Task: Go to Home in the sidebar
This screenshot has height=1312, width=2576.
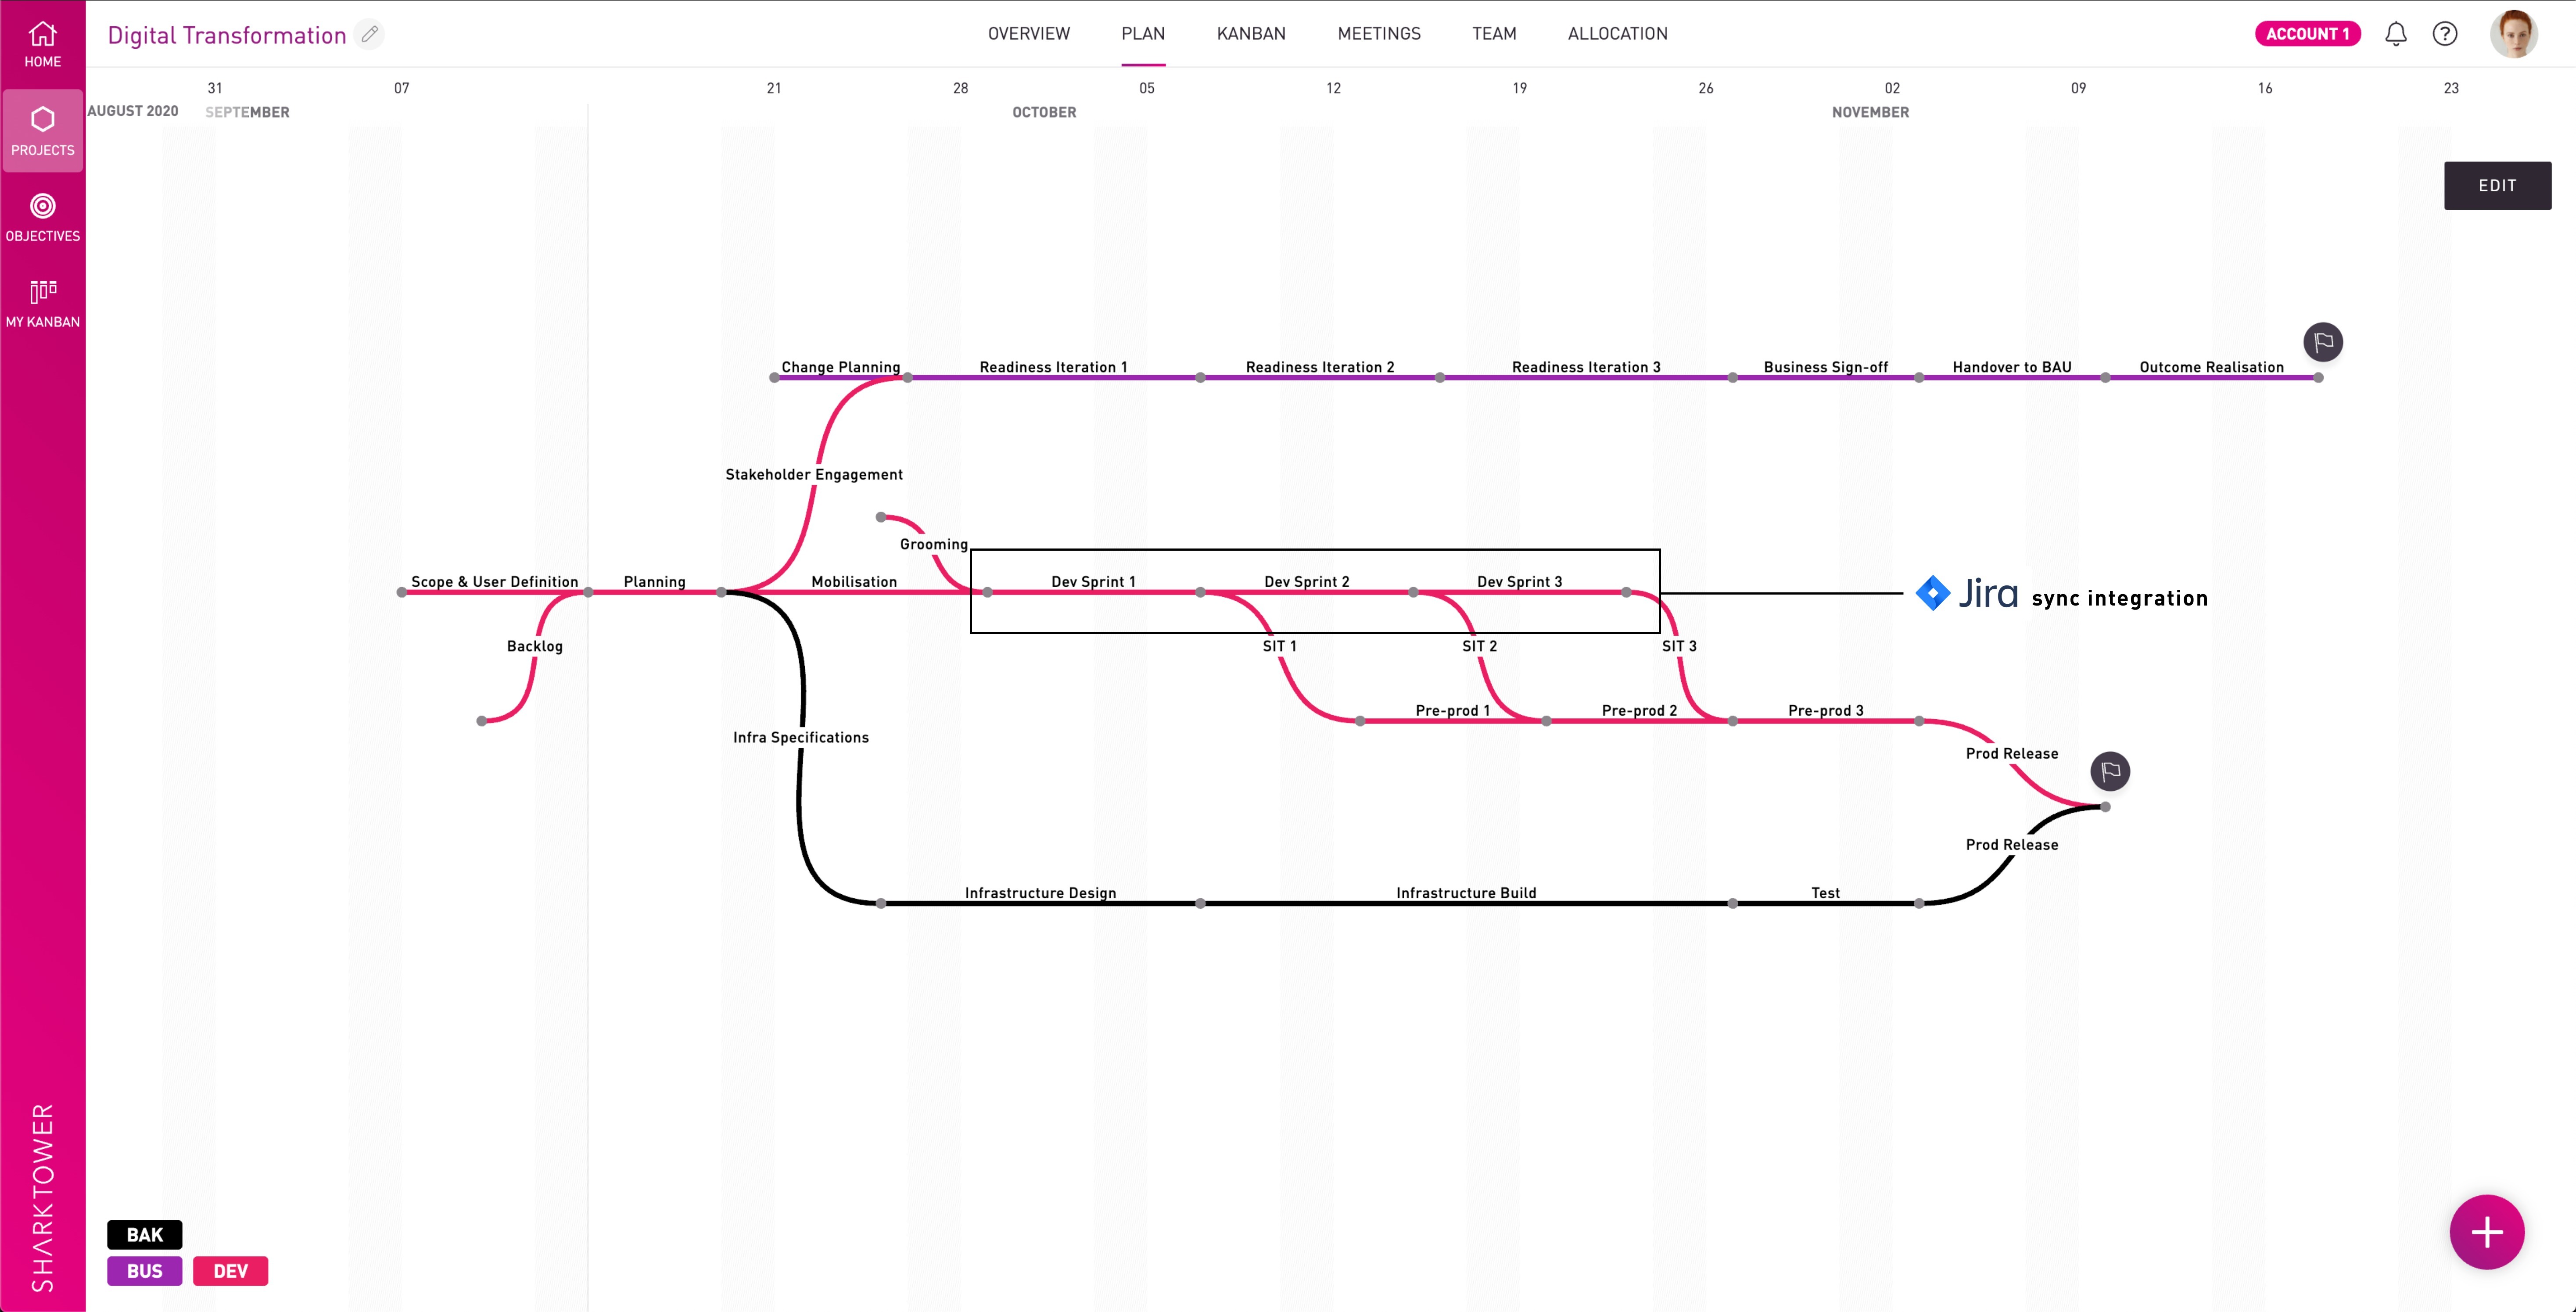Action: click(x=42, y=45)
